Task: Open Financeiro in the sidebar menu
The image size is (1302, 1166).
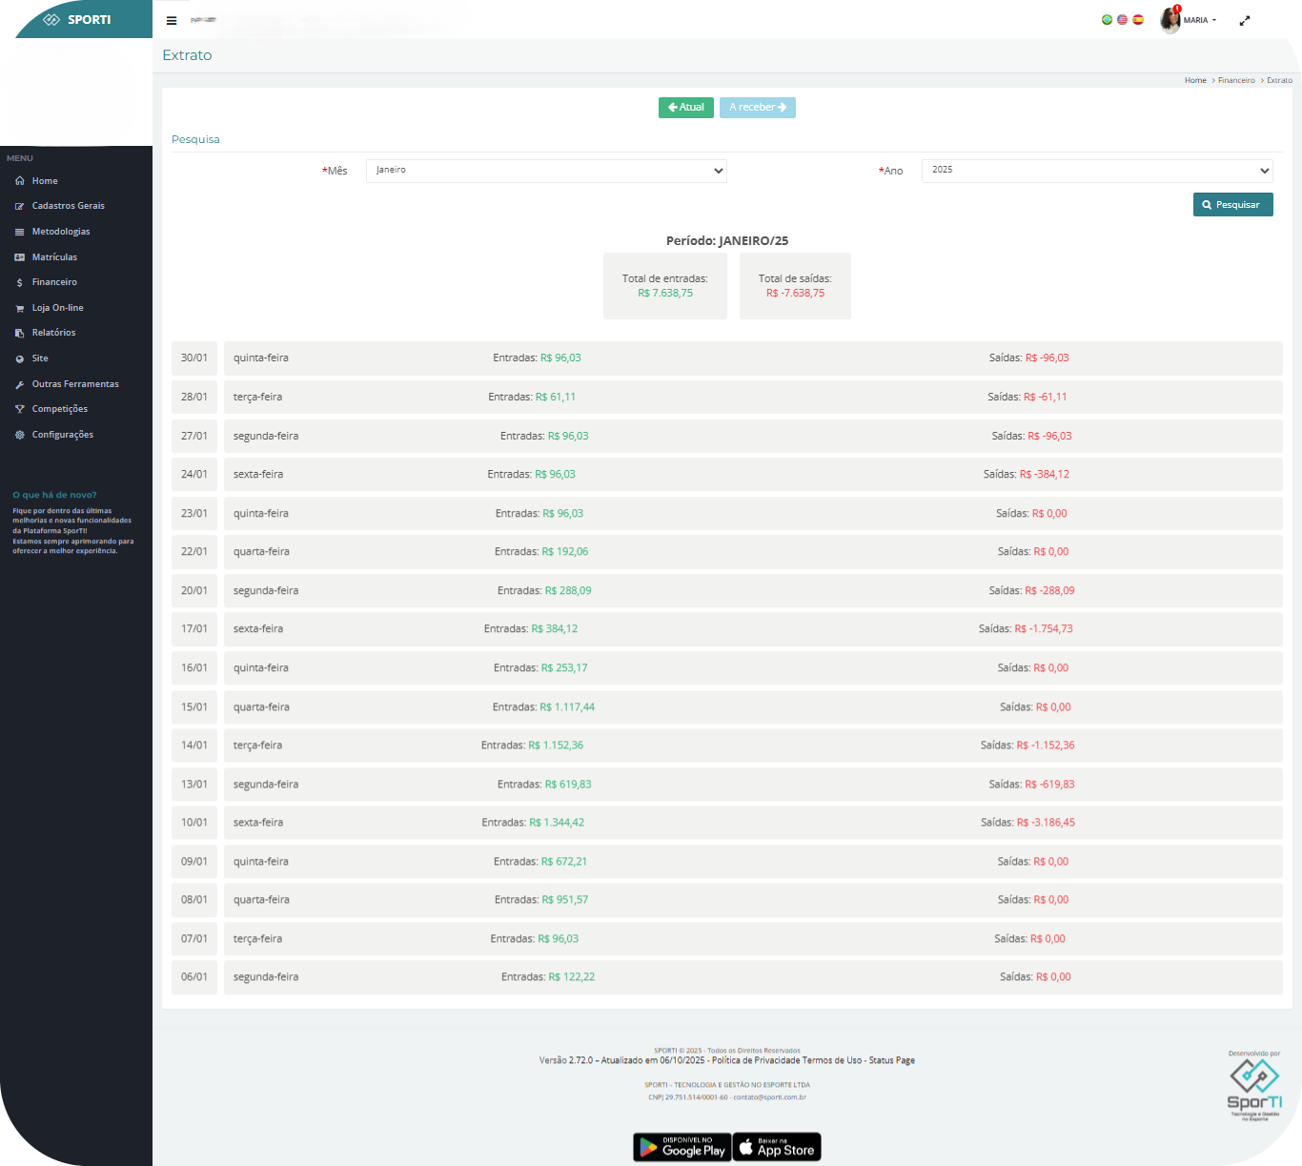Action: click(x=54, y=282)
